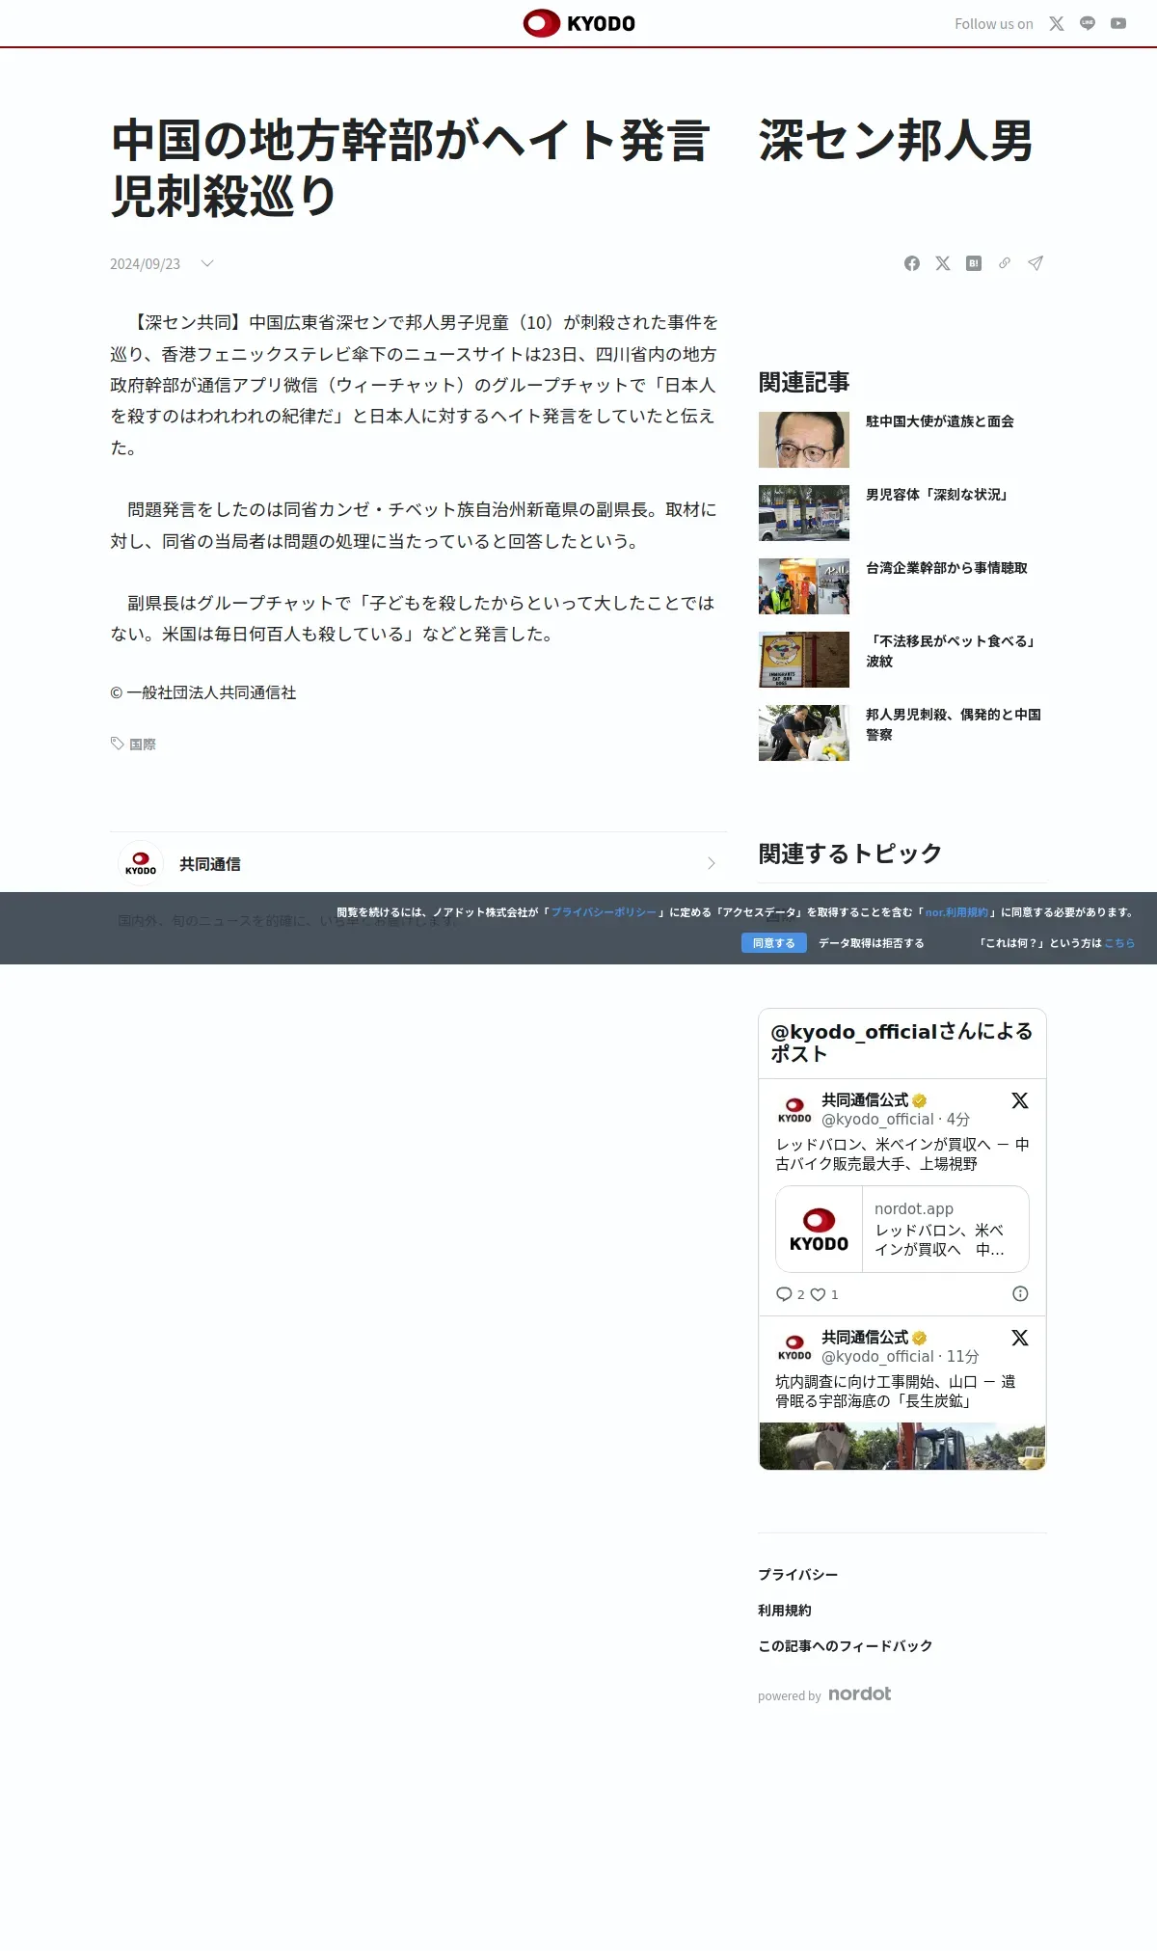This screenshot has height=1951, width=1157.
Task: Click Kyodo avatar on レッドバロン post
Action: pos(794,1109)
